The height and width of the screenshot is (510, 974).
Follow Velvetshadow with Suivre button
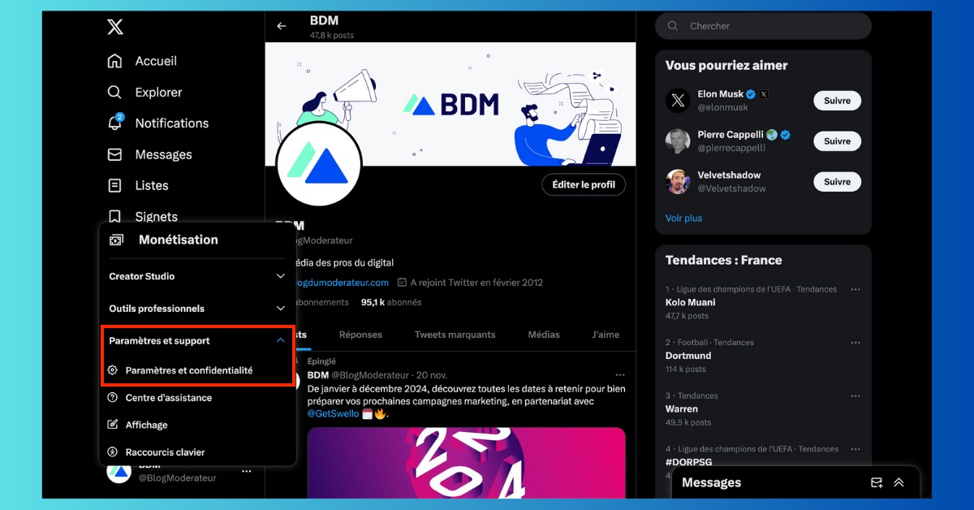(x=837, y=182)
